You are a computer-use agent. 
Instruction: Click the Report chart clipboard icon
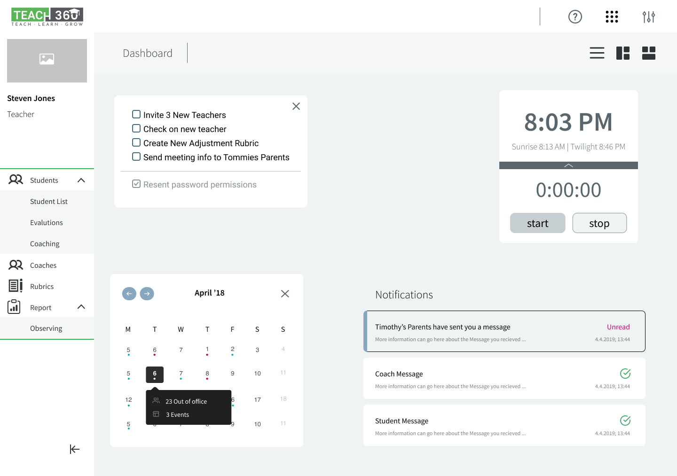coord(14,307)
